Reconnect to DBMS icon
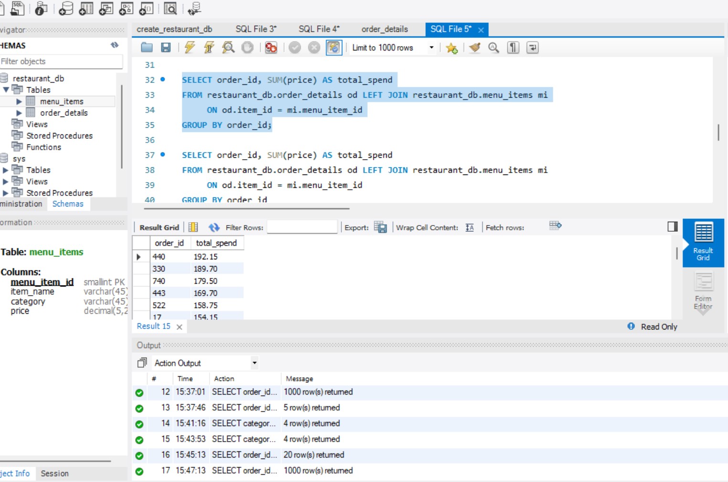 [x=194, y=8]
